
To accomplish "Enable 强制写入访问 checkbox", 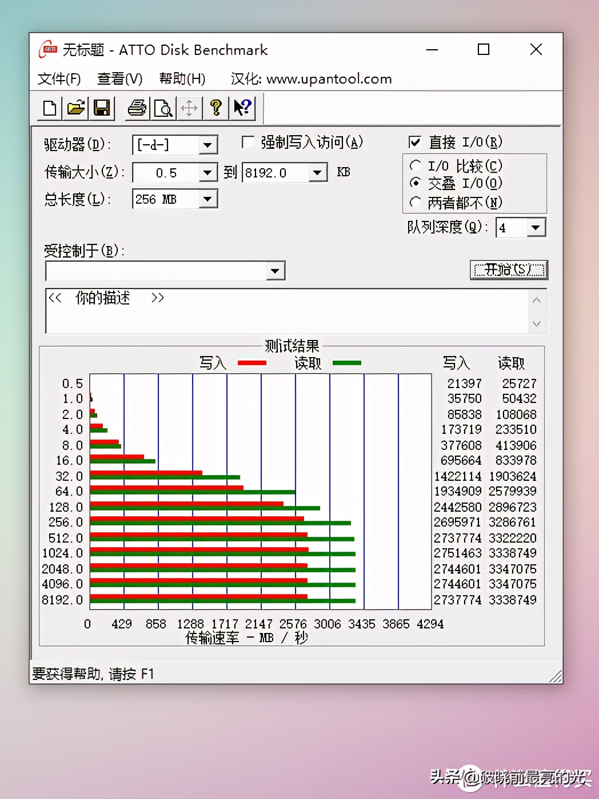I will 248,142.
